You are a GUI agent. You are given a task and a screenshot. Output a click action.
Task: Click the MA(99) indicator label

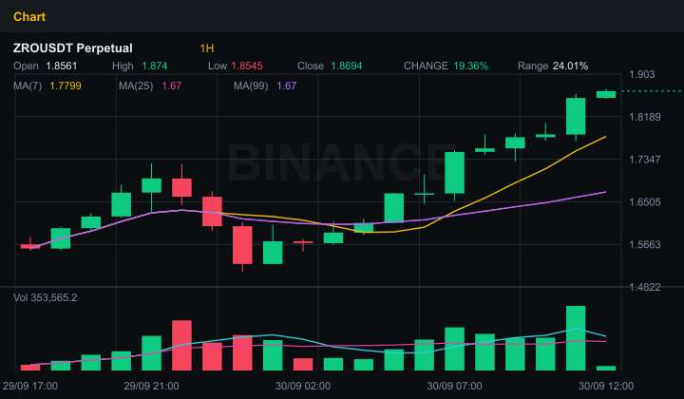click(251, 85)
